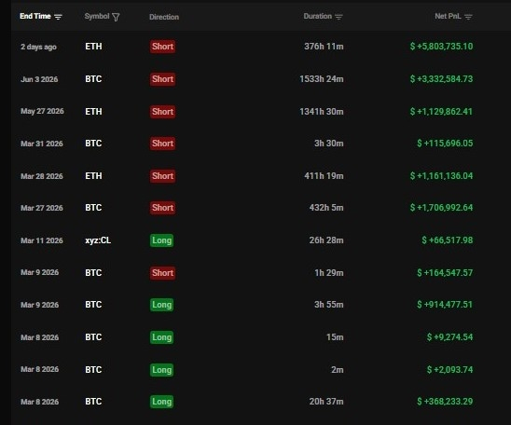The height and width of the screenshot is (425, 511).
Task: Click the 3h 55m duration value
Action: pos(329,305)
